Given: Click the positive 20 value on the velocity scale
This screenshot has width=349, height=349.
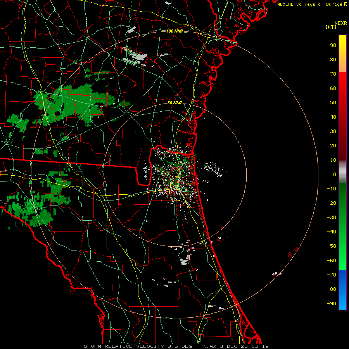Looking at the screenshot, I should point(333,146).
